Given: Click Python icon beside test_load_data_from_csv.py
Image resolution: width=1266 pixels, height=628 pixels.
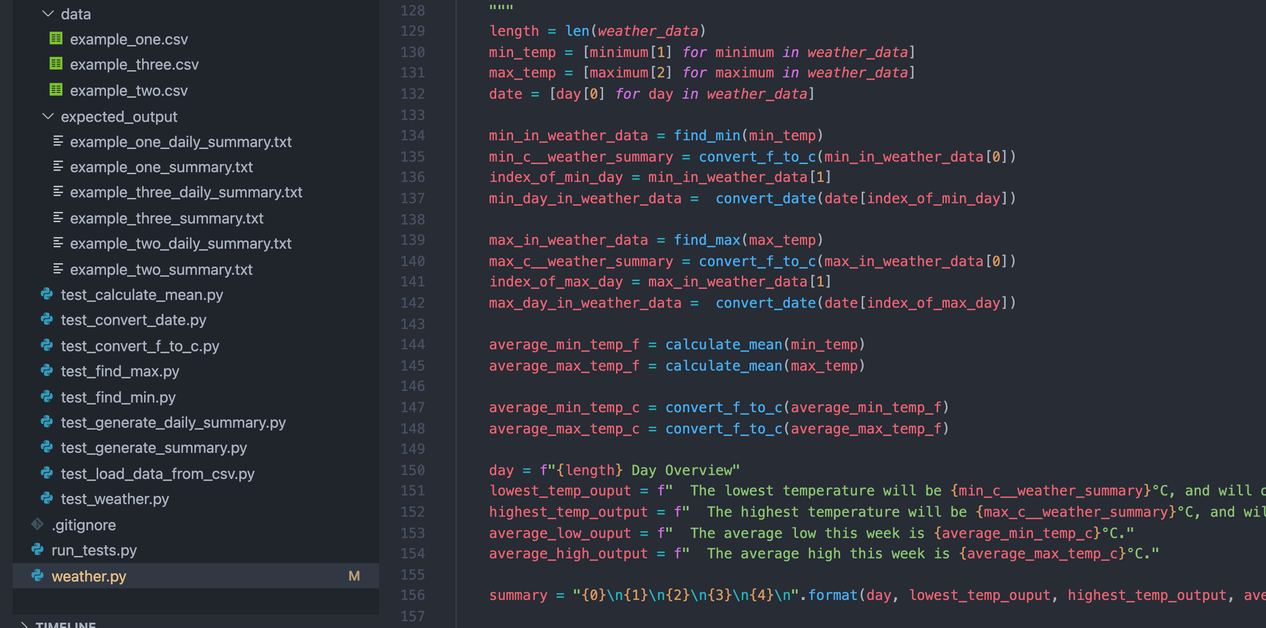Looking at the screenshot, I should (47, 473).
